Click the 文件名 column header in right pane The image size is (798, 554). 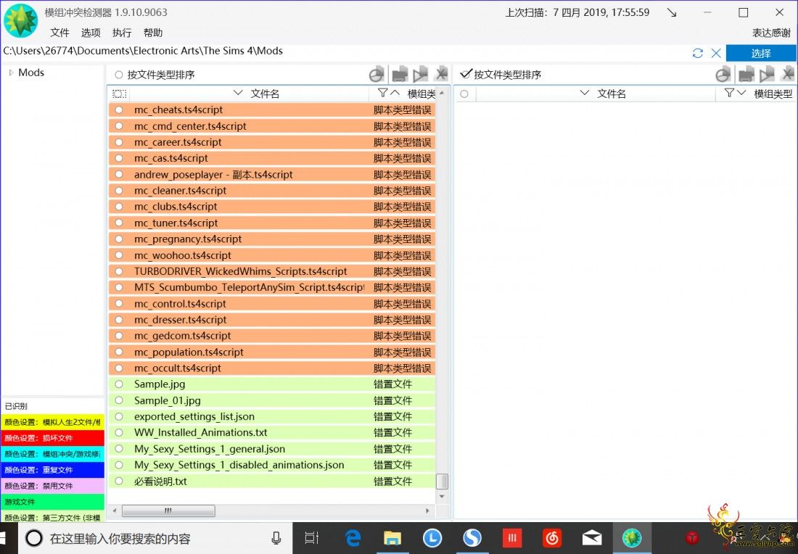tap(612, 94)
